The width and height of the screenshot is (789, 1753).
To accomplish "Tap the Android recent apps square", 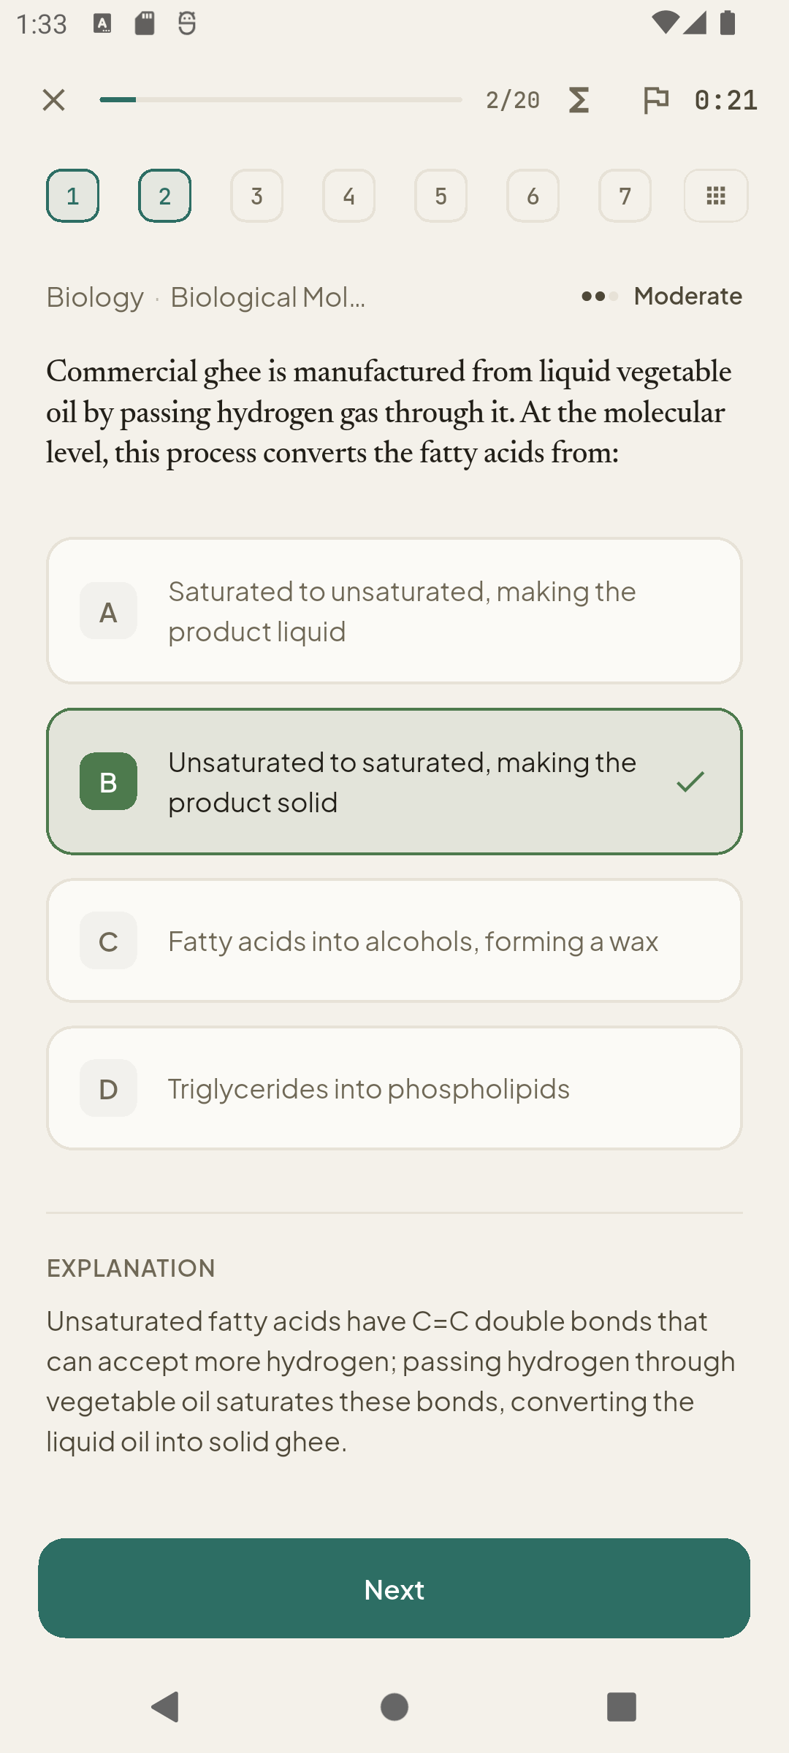I will pos(622,1707).
